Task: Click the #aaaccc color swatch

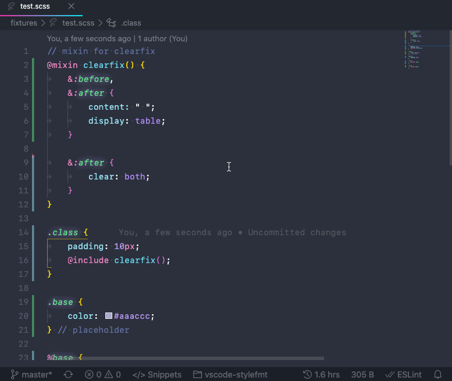Action: [x=109, y=316]
